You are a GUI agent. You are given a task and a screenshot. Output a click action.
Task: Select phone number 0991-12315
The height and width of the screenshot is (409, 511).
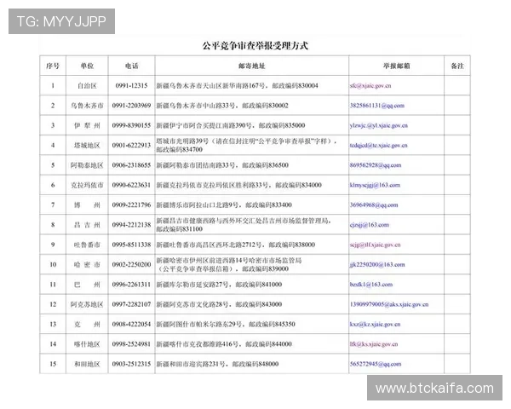[x=132, y=86]
